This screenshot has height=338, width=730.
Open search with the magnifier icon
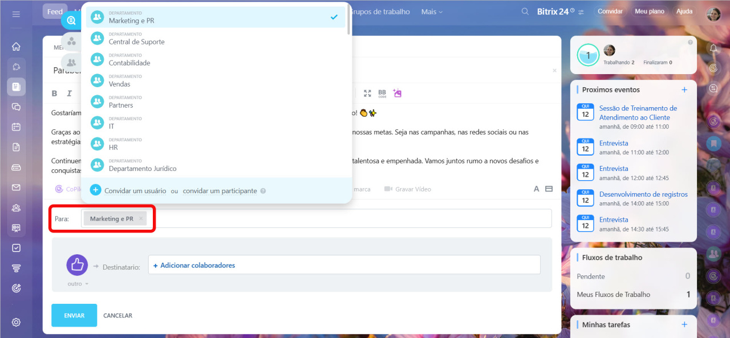525,11
